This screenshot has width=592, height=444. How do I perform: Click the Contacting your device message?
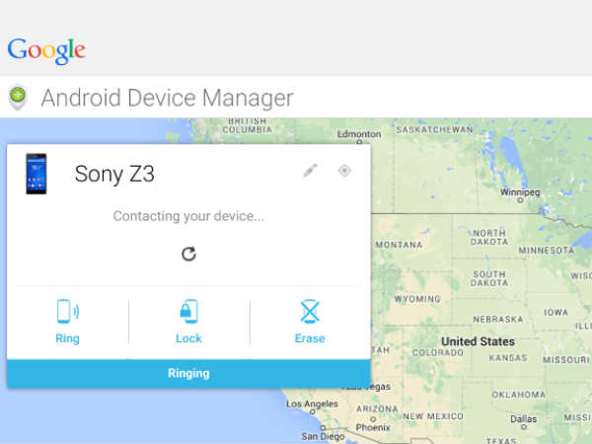pyautogui.click(x=188, y=216)
